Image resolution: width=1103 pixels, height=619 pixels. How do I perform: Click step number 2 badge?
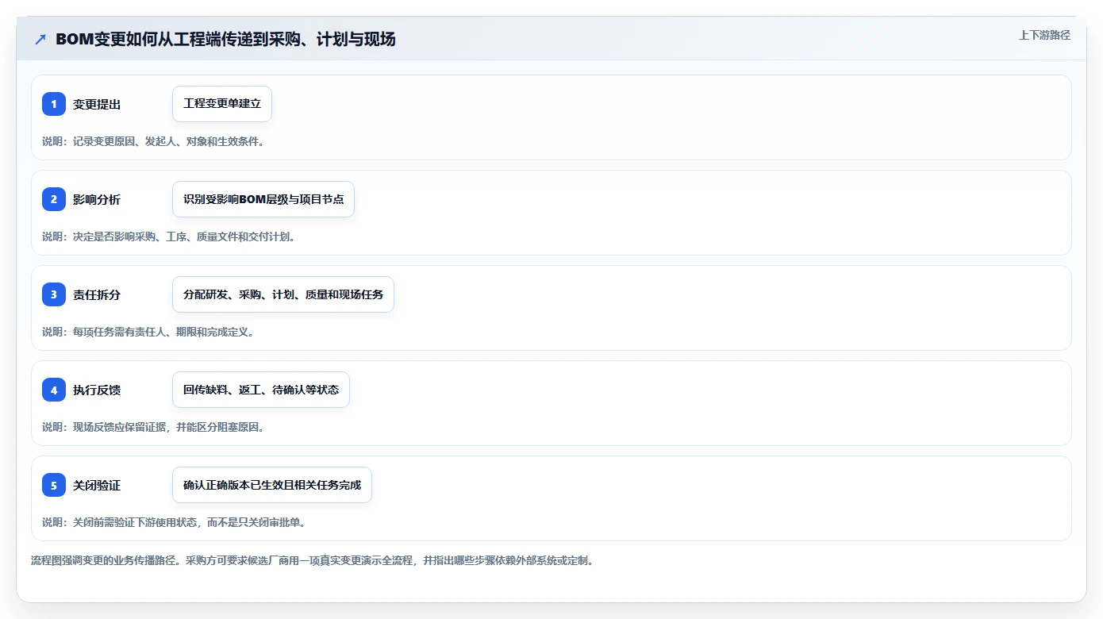tap(54, 199)
